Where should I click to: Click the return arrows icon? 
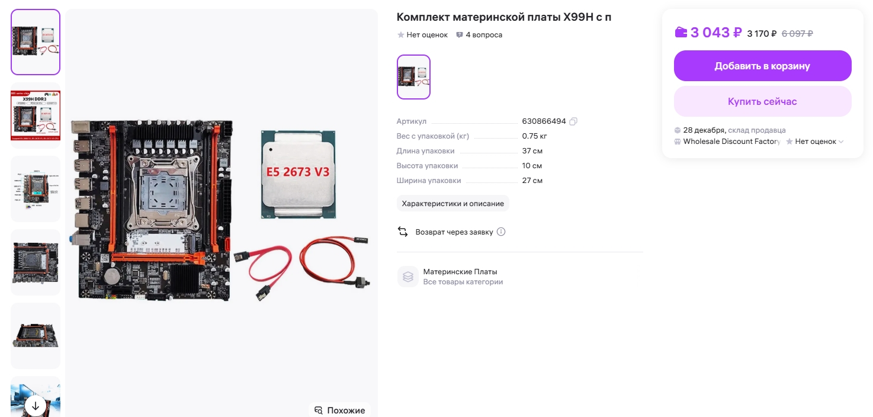point(403,232)
